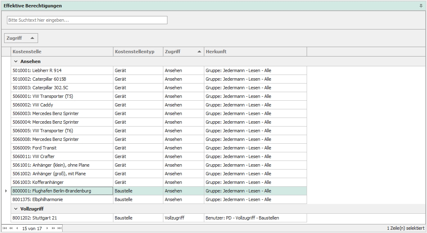The height and width of the screenshot is (233, 427).
Task: Sort by the Kostenstellentyp column header
Action: click(138, 52)
